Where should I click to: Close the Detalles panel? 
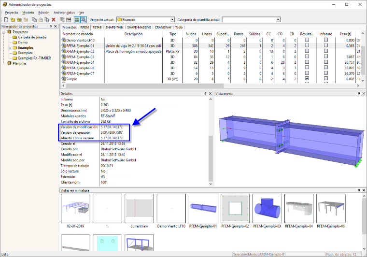[x=210, y=93]
